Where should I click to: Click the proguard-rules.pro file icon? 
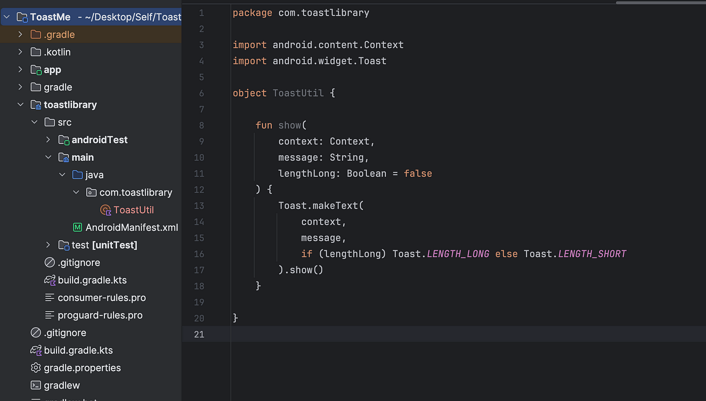[x=49, y=315]
